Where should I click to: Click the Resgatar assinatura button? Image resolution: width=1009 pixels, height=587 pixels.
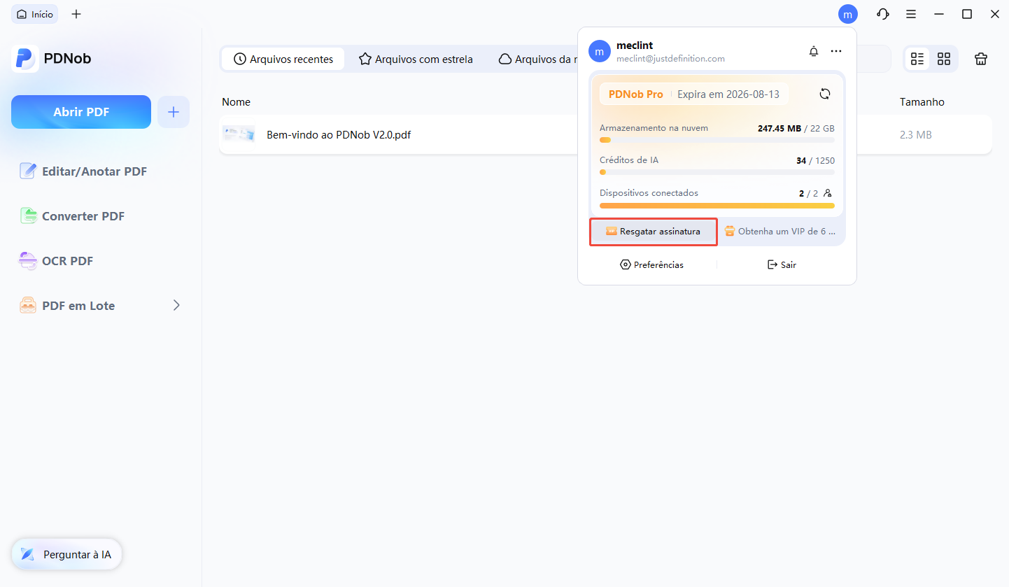point(653,232)
